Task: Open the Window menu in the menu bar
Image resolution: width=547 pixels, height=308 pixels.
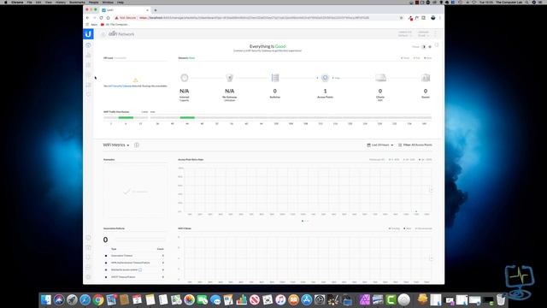Action: 108,2
